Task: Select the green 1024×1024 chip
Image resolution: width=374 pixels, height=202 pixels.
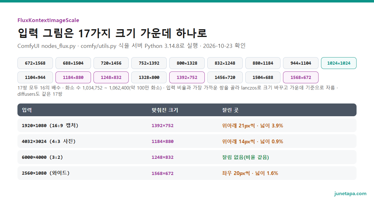Action: 339,63
